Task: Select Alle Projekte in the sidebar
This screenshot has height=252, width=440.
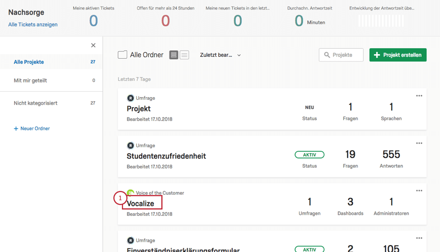Action: [51, 62]
